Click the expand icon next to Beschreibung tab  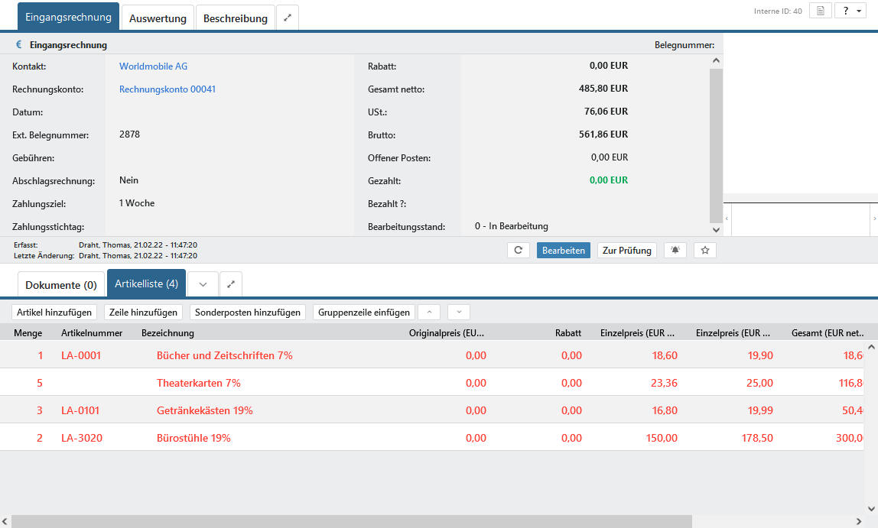point(288,18)
